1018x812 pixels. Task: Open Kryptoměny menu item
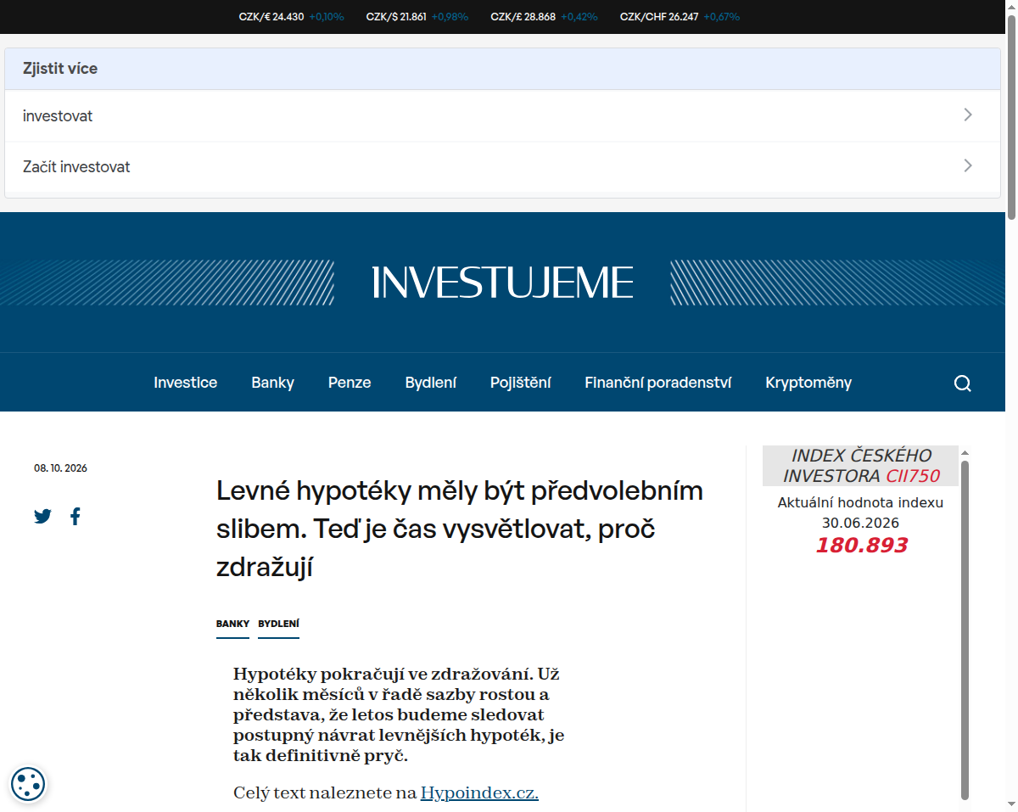pos(808,383)
